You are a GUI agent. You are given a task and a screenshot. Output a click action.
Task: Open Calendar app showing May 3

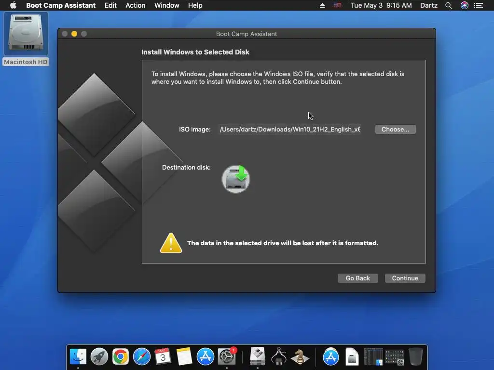(x=163, y=357)
